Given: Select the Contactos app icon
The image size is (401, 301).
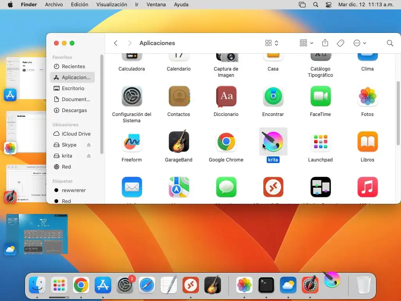Looking at the screenshot, I should tap(179, 96).
